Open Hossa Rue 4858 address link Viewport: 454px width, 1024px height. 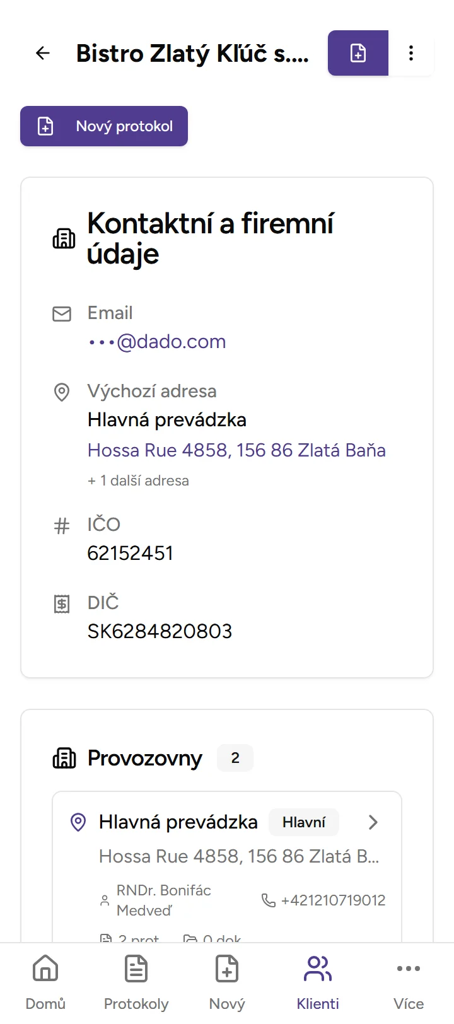coord(236,450)
